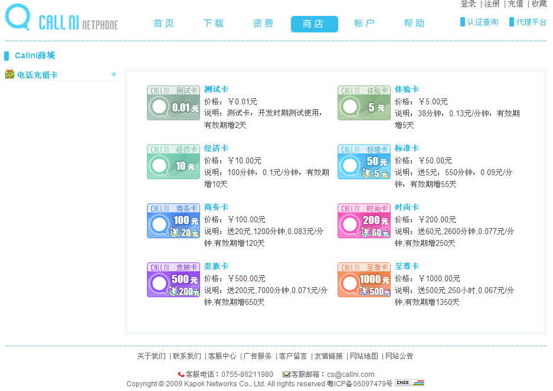Open the 贵族卡 title link
This screenshot has height=391, width=553.
point(216,266)
